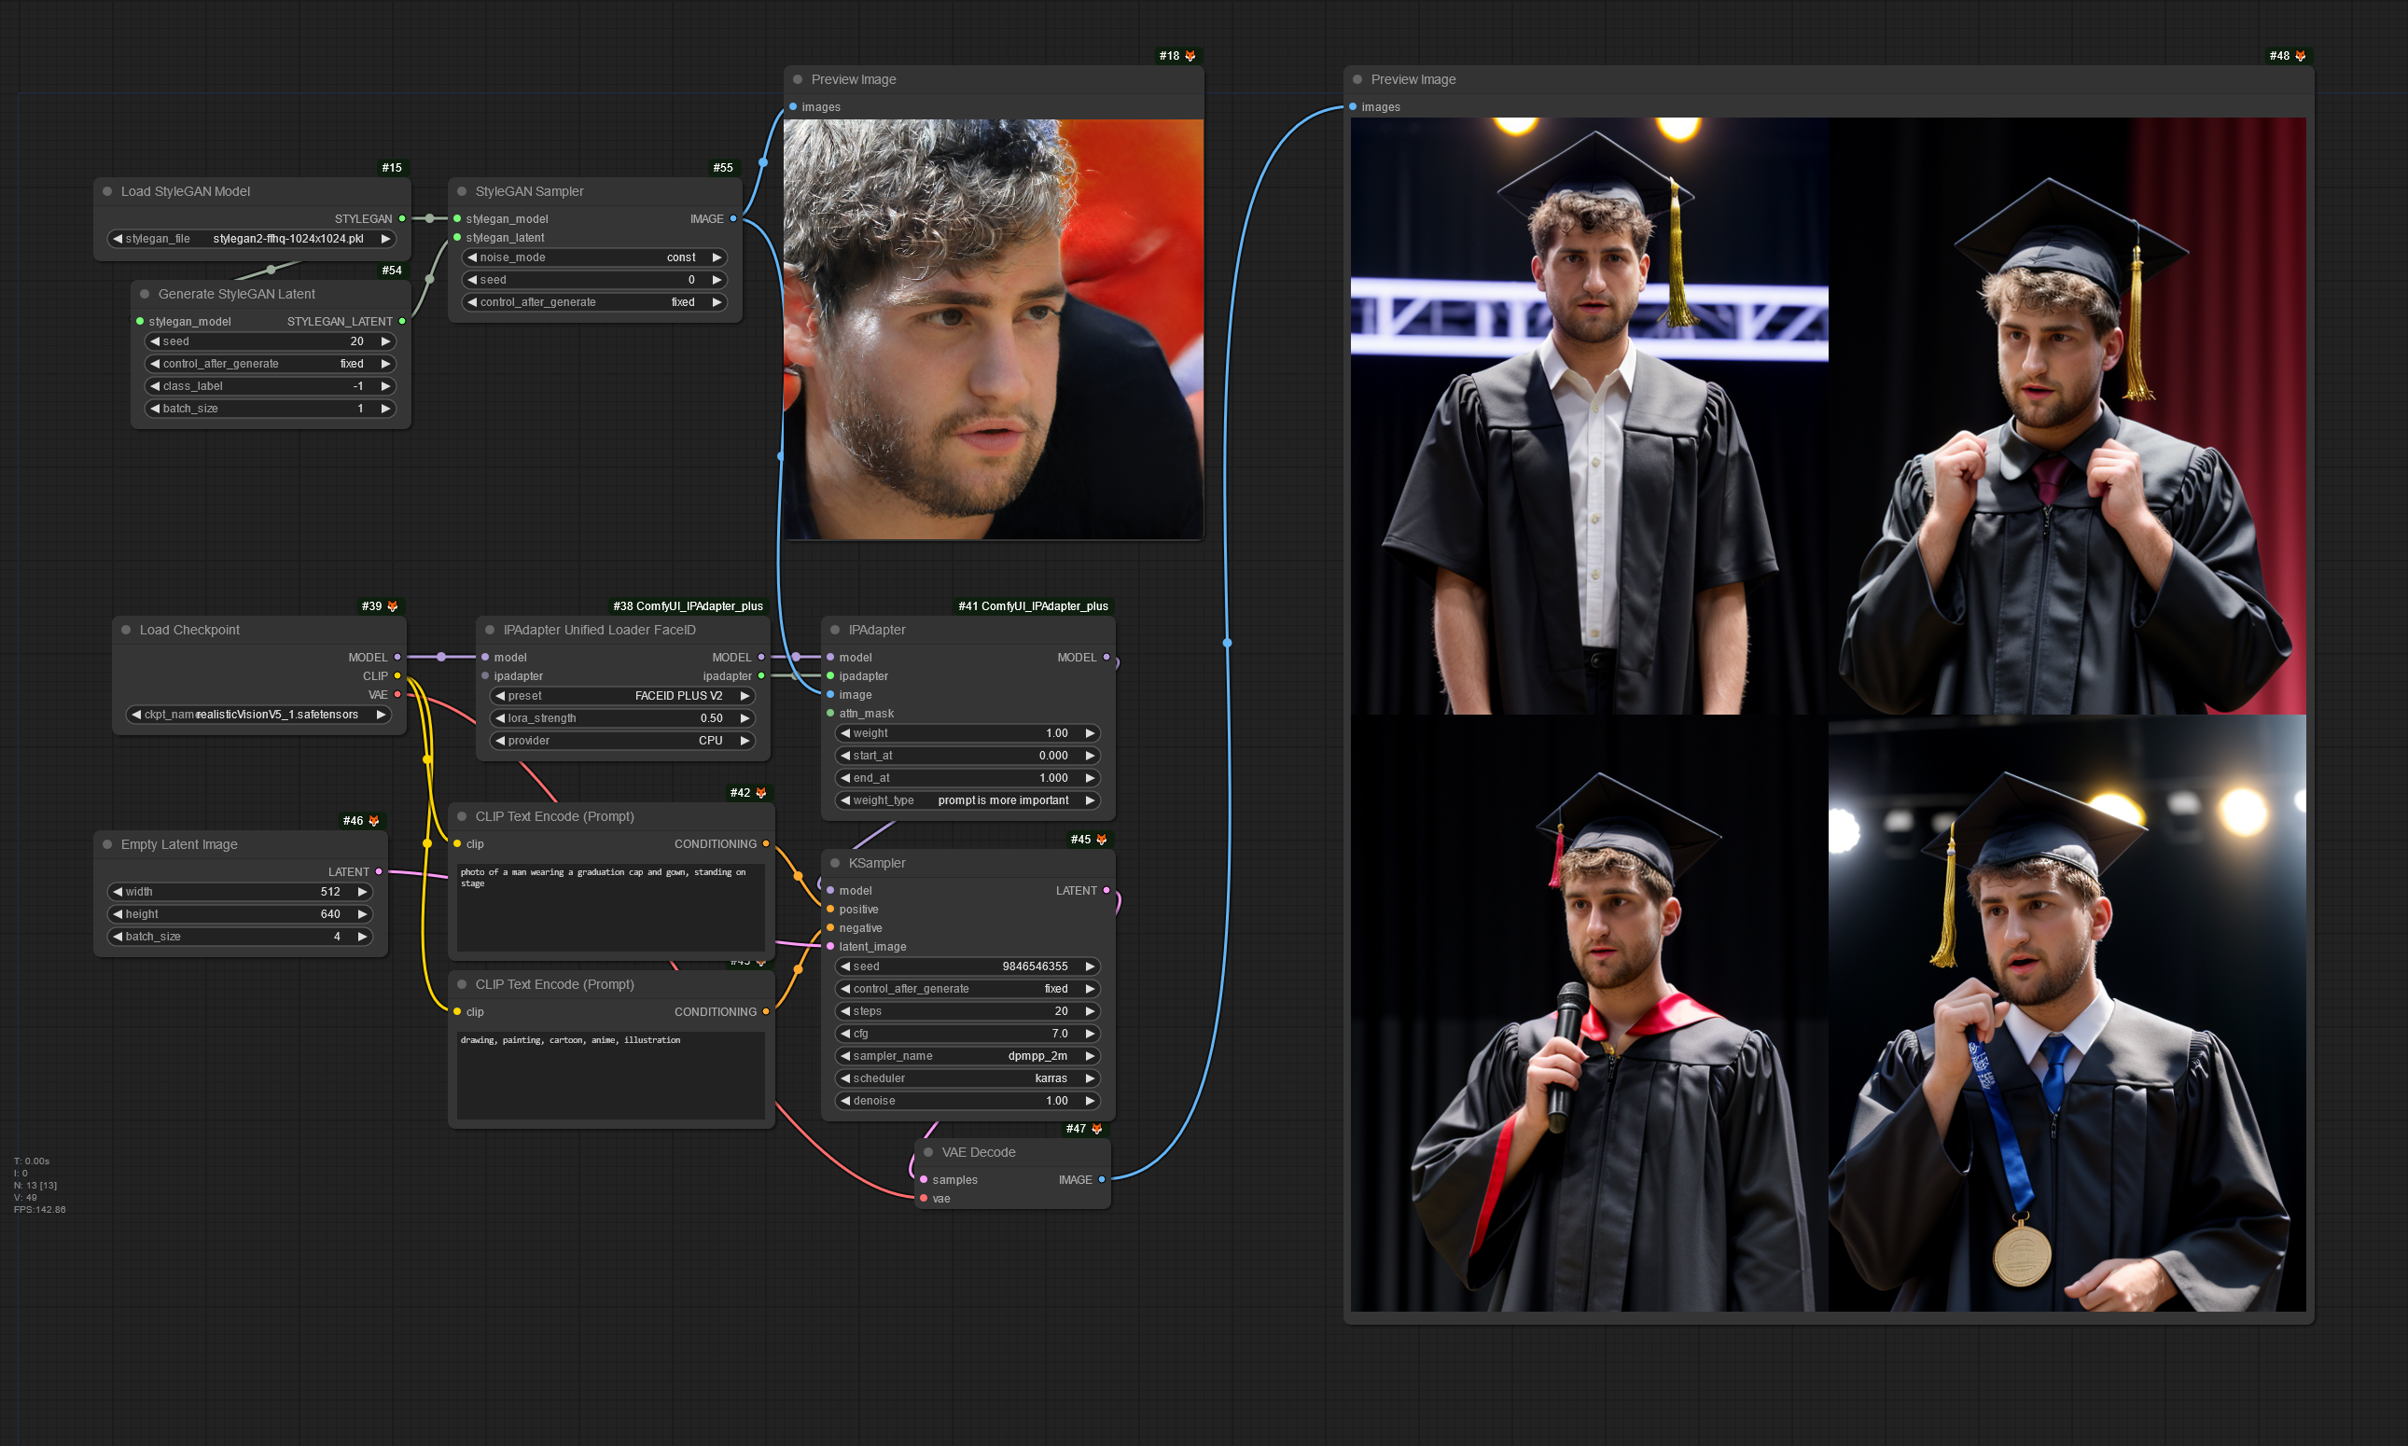
Task: Open the preset FACEID PLUS V2 dropdown
Action: click(x=621, y=697)
